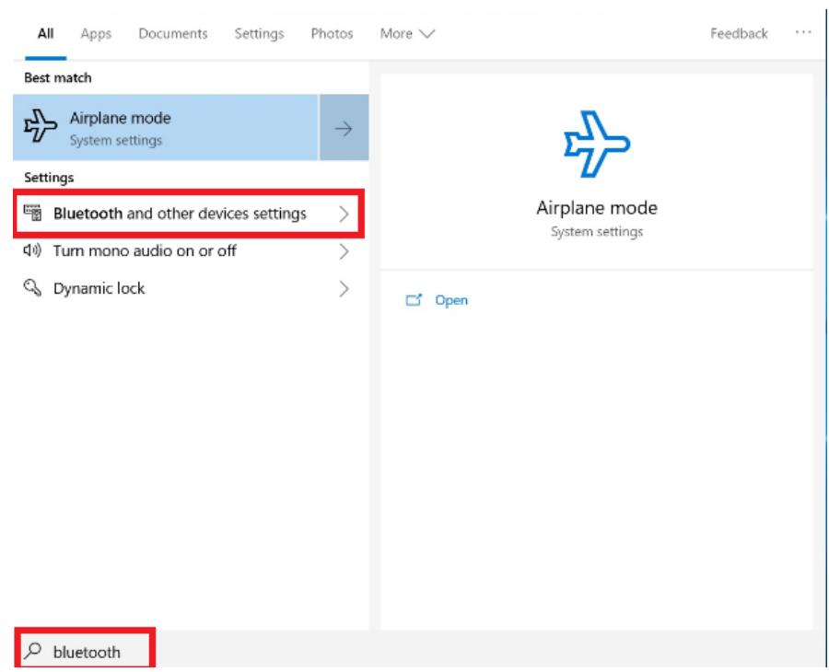The height and width of the screenshot is (672, 829).
Task: Click the Bluetooth devices settings icon
Action: click(x=32, y=214)
